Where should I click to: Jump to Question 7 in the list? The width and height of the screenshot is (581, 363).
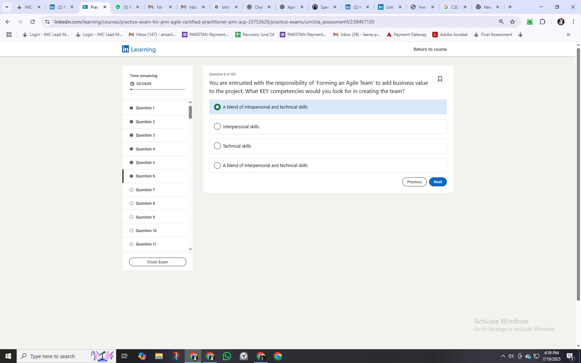tap(155, 190)
